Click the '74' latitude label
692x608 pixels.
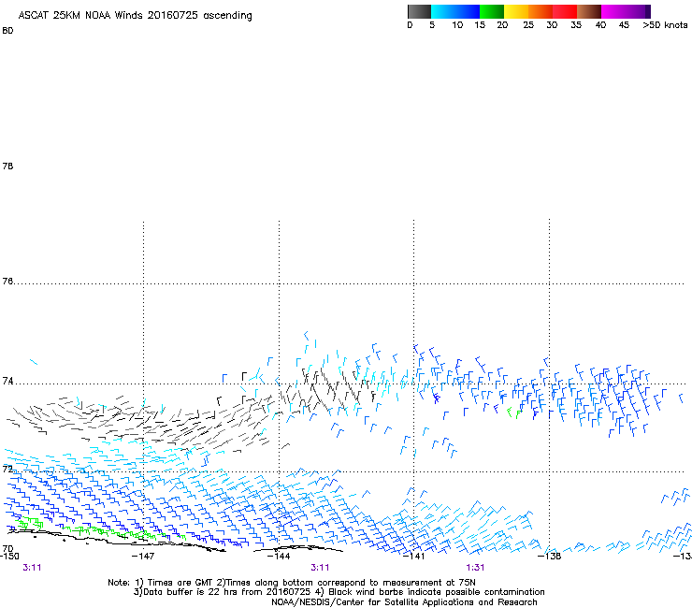[x=7, y=381]
